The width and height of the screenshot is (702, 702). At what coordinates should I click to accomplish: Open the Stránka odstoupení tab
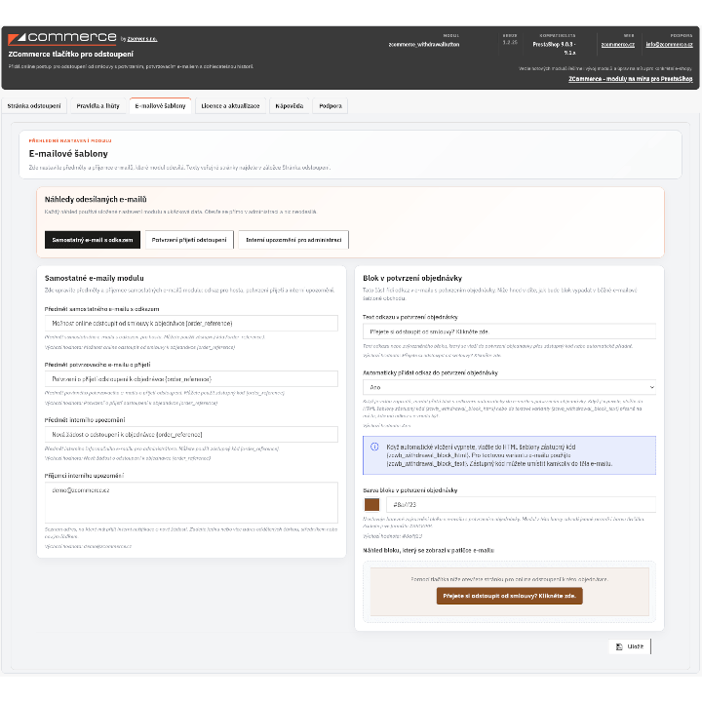tap(34, 106)
